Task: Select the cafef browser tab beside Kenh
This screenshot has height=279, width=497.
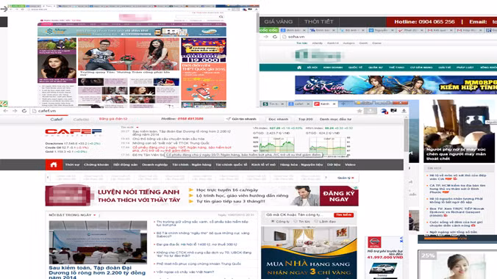Action: tap(298, 104)
